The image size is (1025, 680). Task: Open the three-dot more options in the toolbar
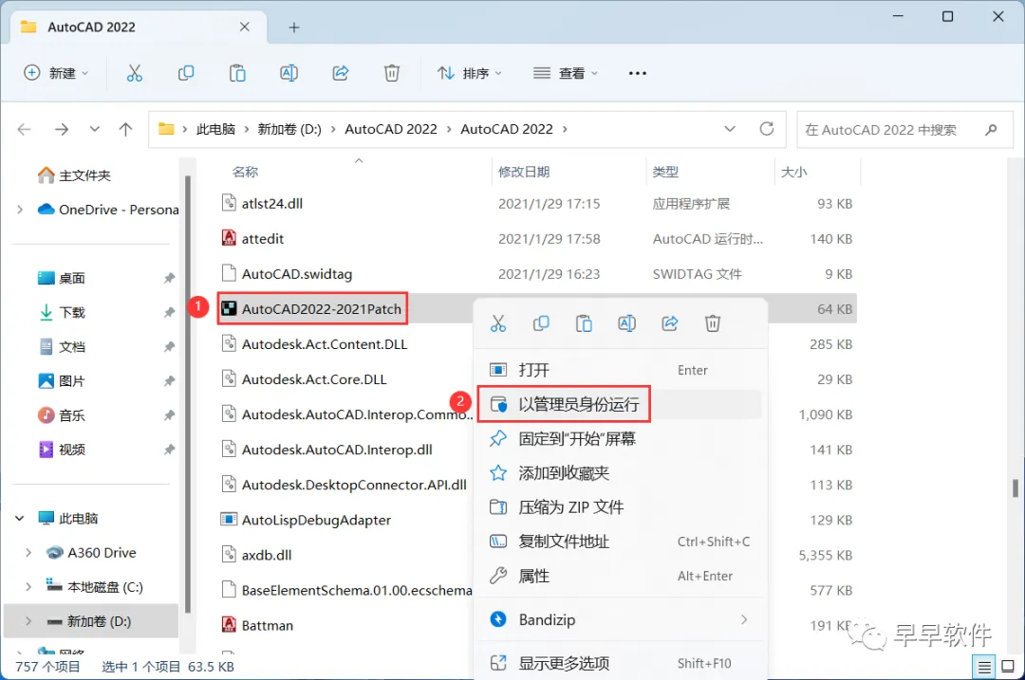[x=638, y=73]
